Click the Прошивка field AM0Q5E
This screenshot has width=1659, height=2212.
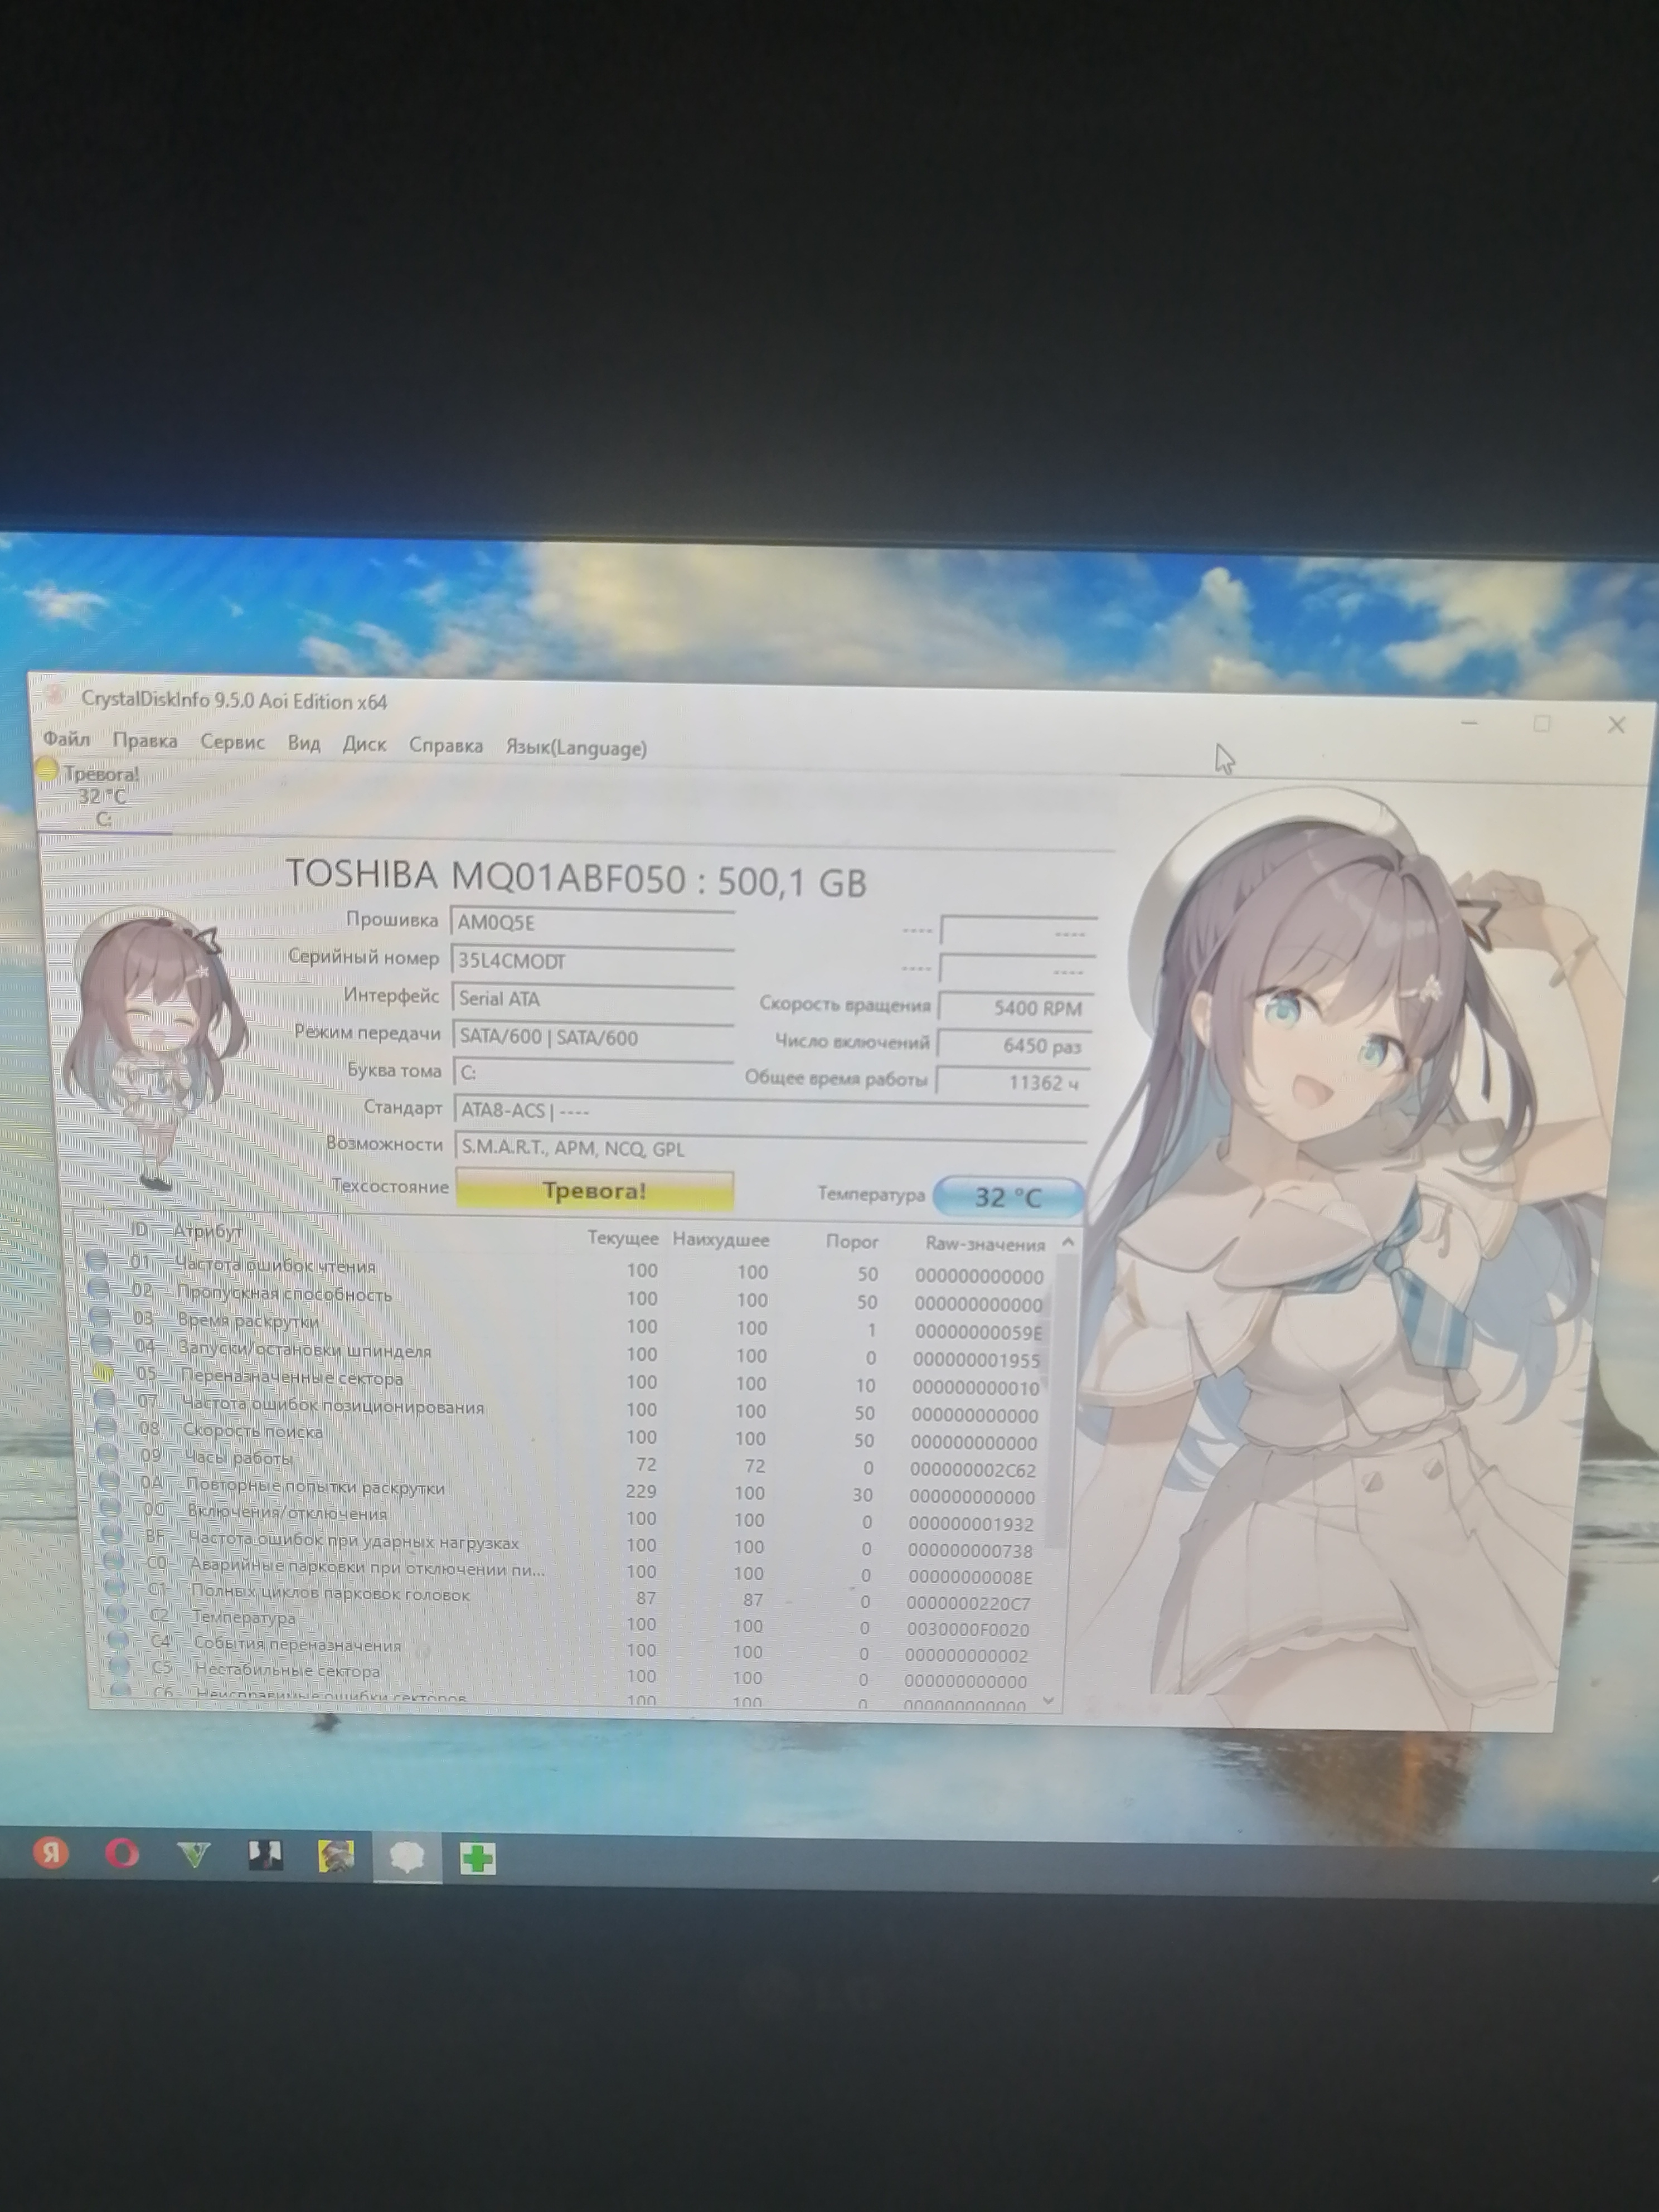pyautogui.click(x=592, y=922)
